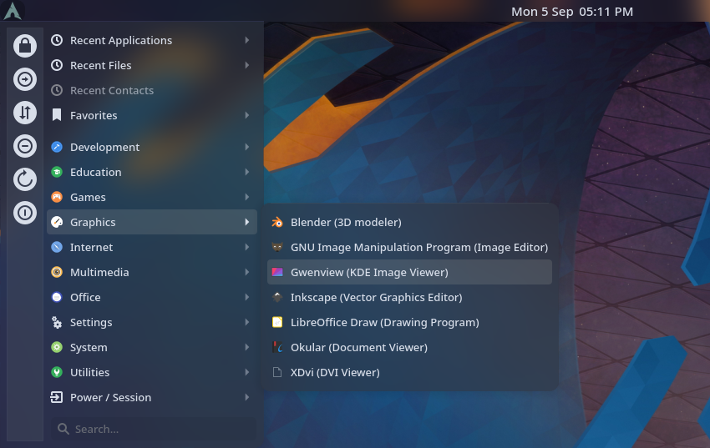Image resolution: width=710 pixels, height=448 pixels.
Task: Click the restart circular arrow icon
Action: (x=25, y=179)
